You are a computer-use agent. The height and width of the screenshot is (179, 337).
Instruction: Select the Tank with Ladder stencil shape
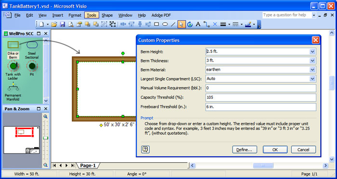pos(13,71)
